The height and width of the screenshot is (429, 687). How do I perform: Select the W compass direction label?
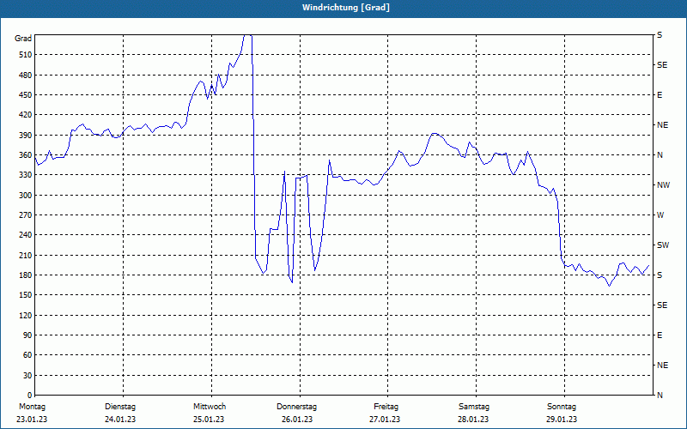click(660, 215)
